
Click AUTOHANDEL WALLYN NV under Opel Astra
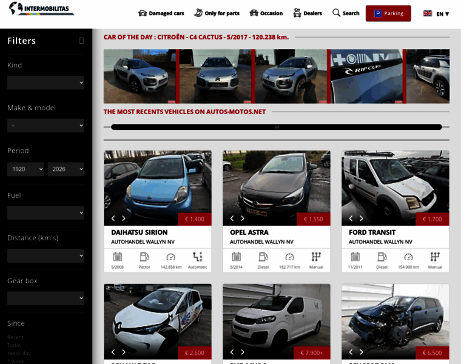coord(261,241)
